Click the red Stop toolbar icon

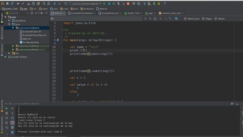pos(128,3)
